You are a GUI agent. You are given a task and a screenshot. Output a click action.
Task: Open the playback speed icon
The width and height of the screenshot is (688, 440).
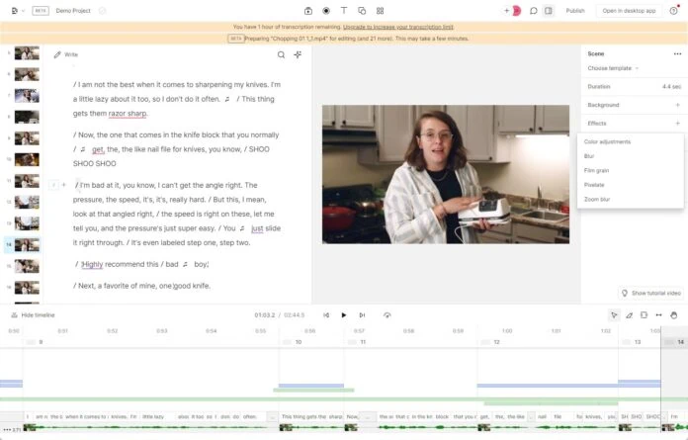pyautogui.click(x=387, y=315)
